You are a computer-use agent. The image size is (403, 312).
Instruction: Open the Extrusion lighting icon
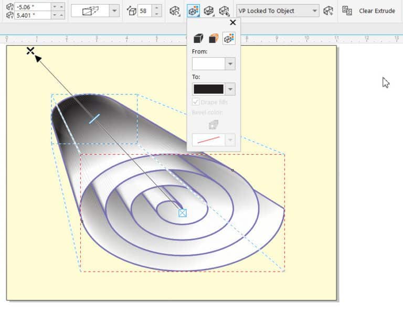click(x=224, y=11)
